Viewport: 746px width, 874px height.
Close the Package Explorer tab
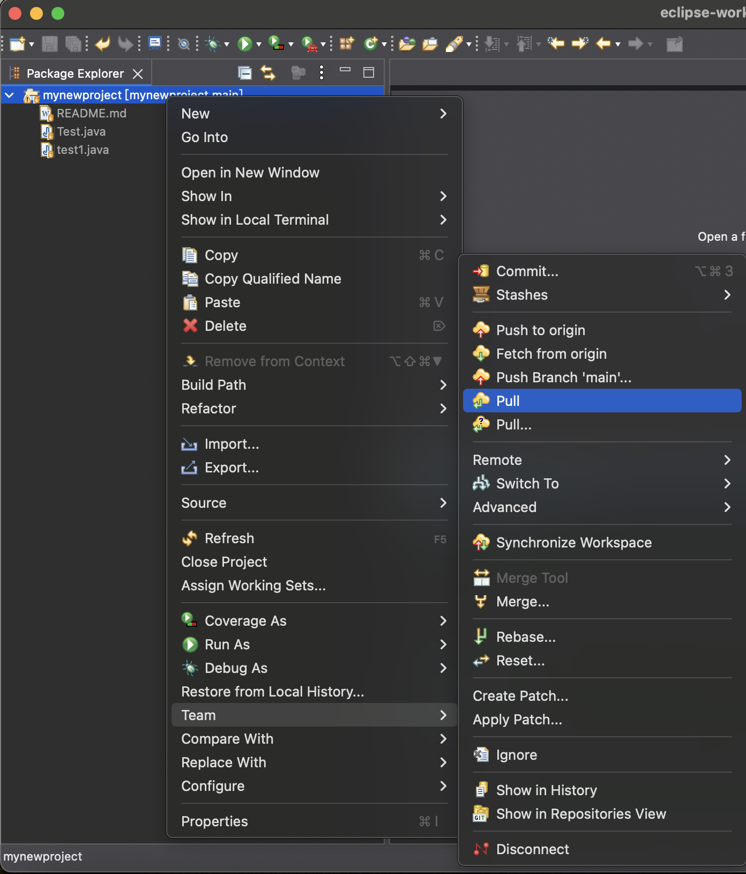pyautogui.click(x=138, y=74)
